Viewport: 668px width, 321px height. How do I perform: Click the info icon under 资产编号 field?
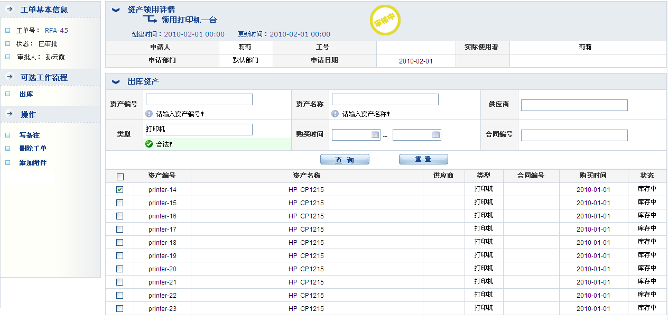[150, 114]
